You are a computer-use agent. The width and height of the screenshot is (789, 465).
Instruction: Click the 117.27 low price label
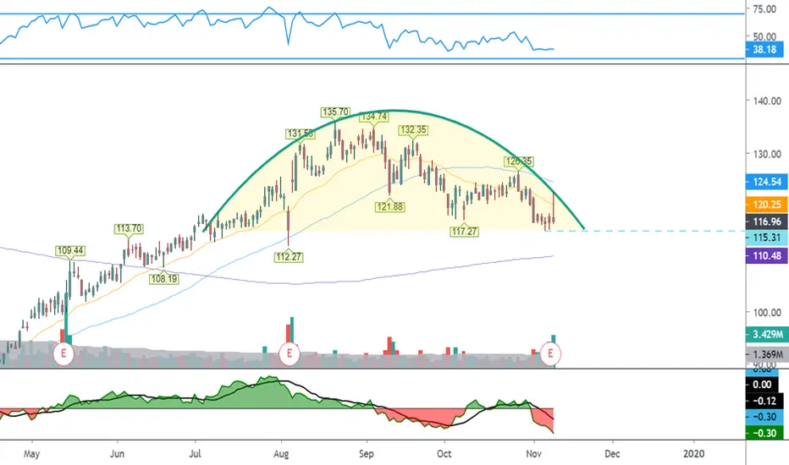[464, 232]
